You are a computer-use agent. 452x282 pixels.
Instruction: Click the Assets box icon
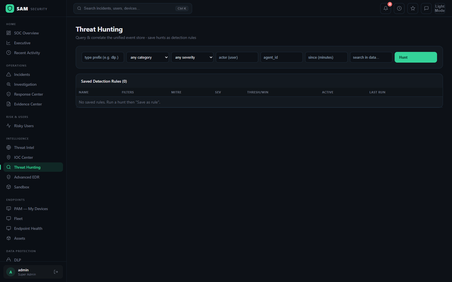point(9,238)
